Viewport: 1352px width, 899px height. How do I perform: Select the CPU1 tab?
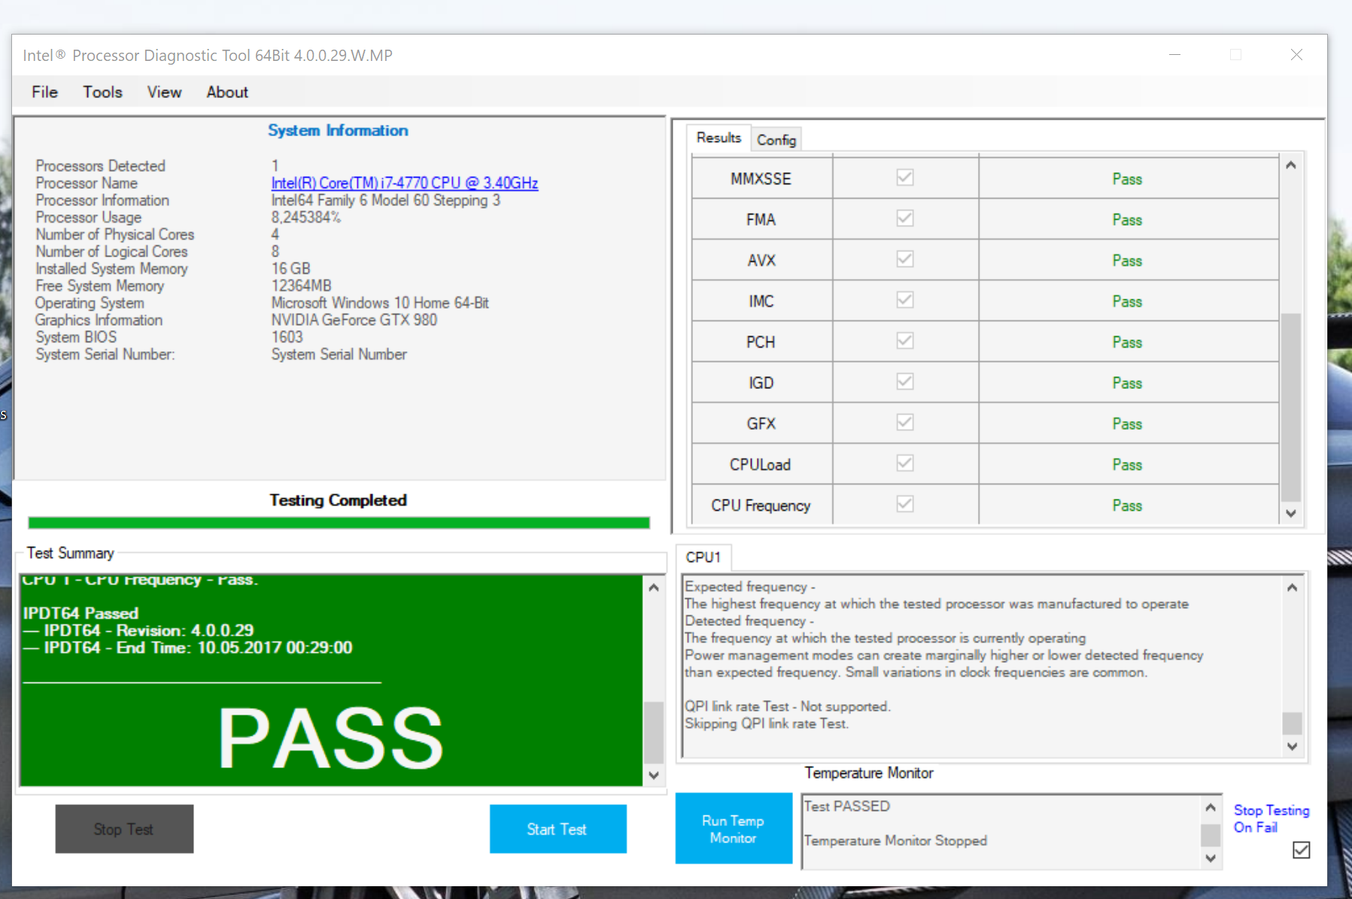[x=703, y=557]
